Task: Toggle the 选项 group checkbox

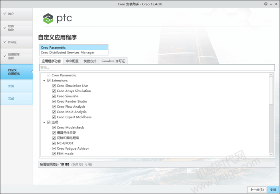Action: (49, 123)
